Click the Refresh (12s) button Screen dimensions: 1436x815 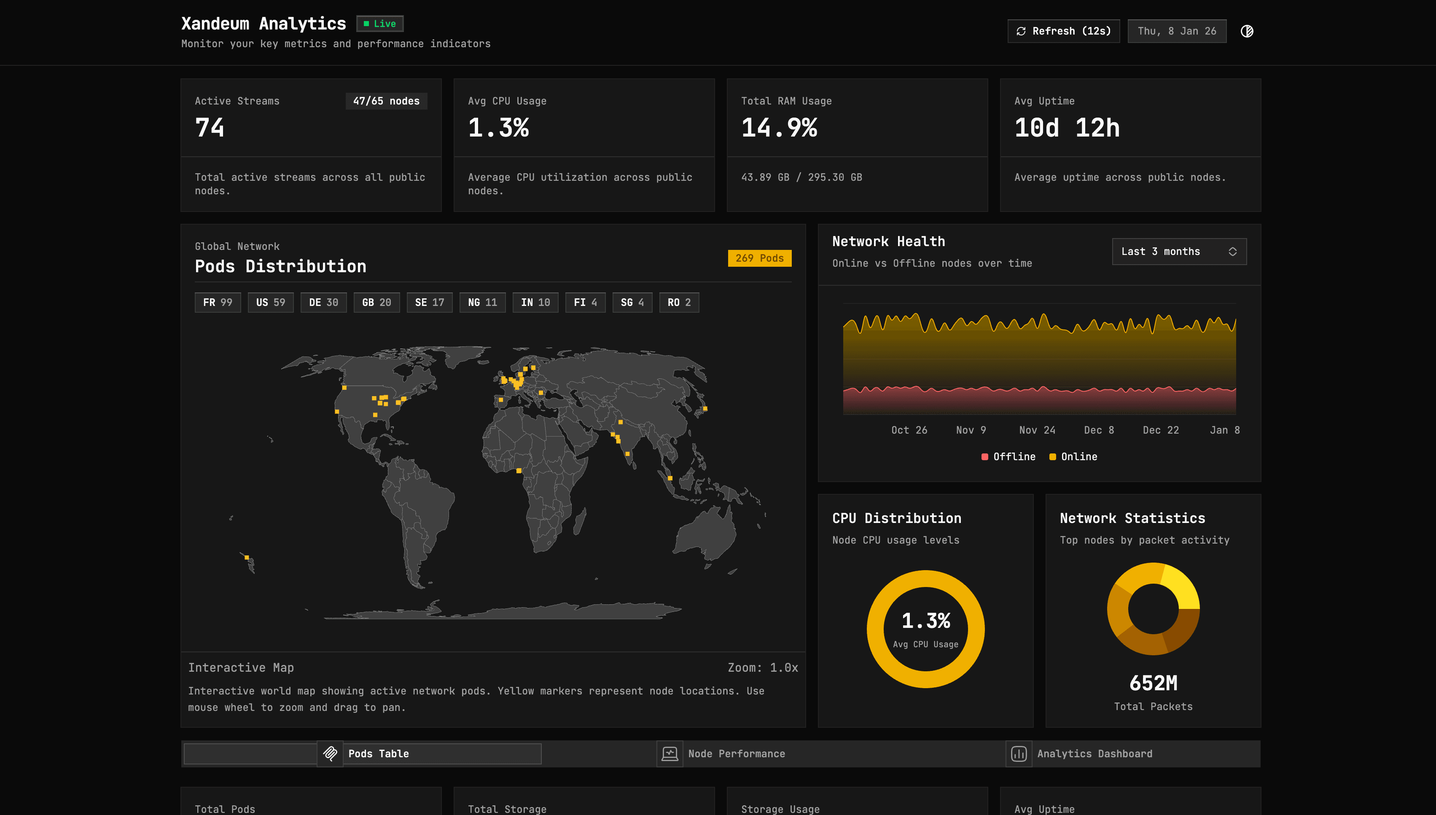pyautogui.click(x=1063, y=31)
